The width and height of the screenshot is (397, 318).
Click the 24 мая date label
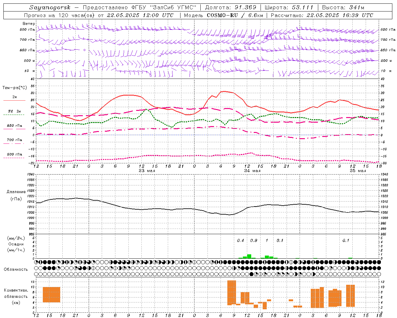point(252,171)
